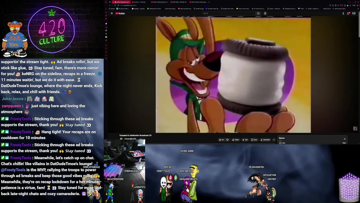Open End Credits bookmark

coord(123,9)
